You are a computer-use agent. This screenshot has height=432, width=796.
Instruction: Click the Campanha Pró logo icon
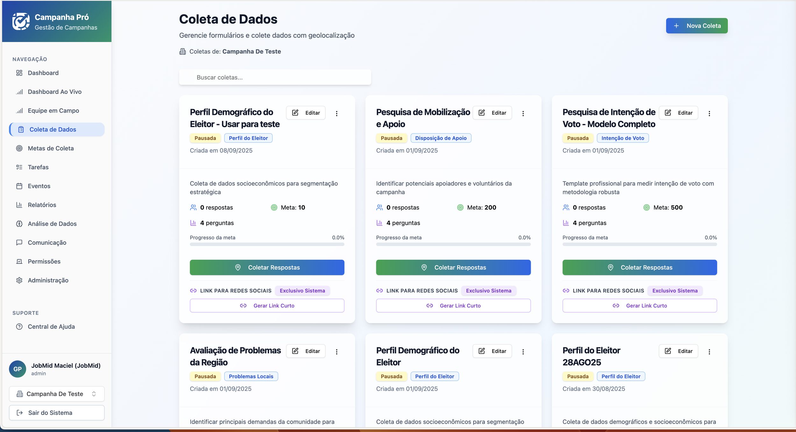pos(21,22)
